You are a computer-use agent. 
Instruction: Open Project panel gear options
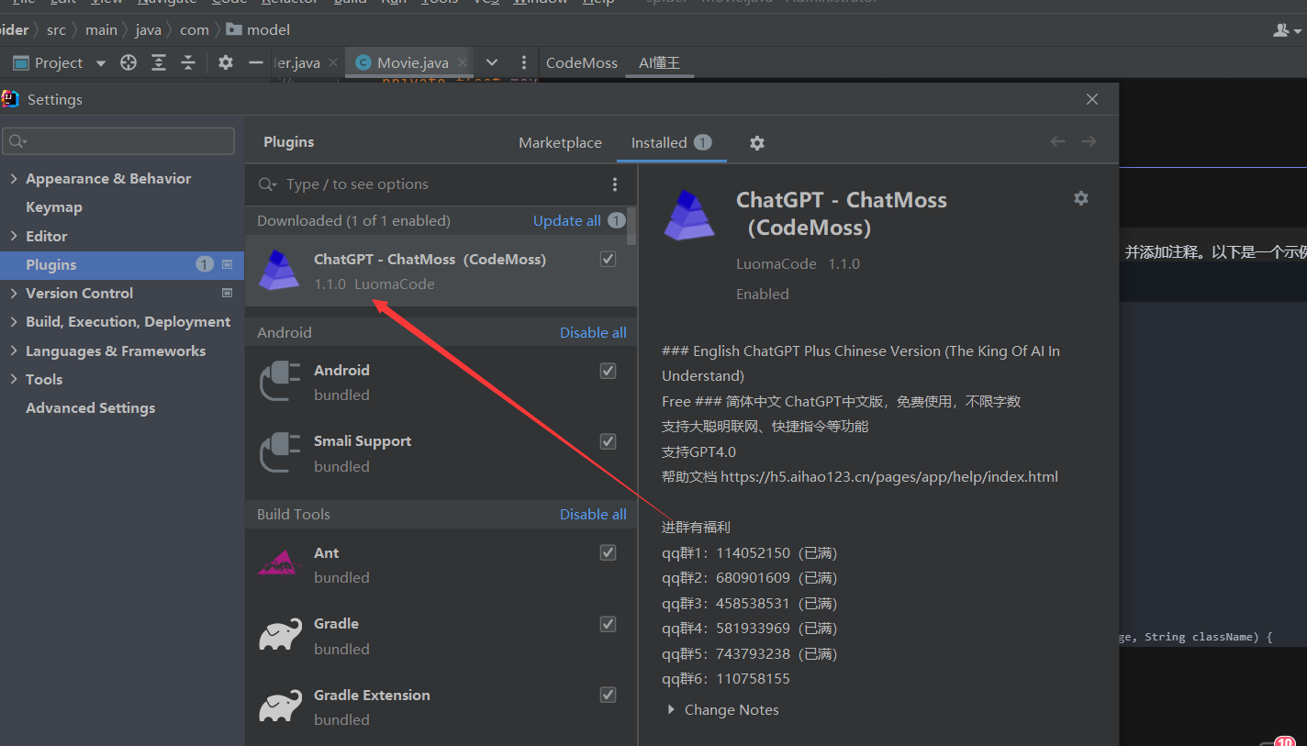coord(226,62)
